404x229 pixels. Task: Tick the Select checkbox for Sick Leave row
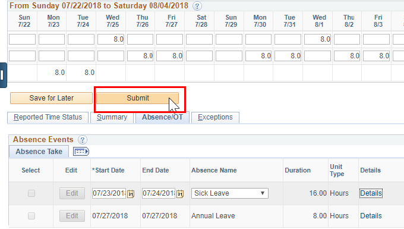click(31, 193)
